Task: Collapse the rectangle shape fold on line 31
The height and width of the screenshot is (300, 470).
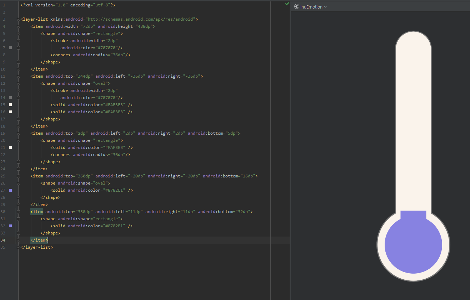Action: 18,219
